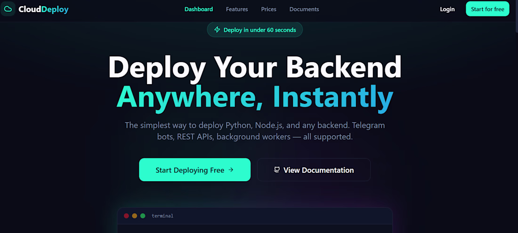Click the GitHub icon in View Documentation
The image size is (518, 233).
point(277,170)
